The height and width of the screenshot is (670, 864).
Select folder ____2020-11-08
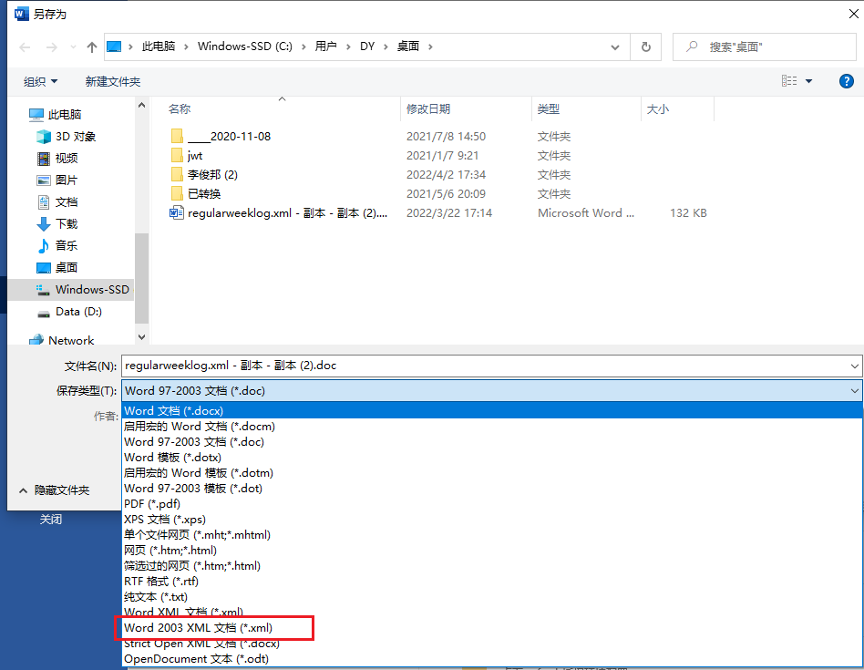coord(221,136)
